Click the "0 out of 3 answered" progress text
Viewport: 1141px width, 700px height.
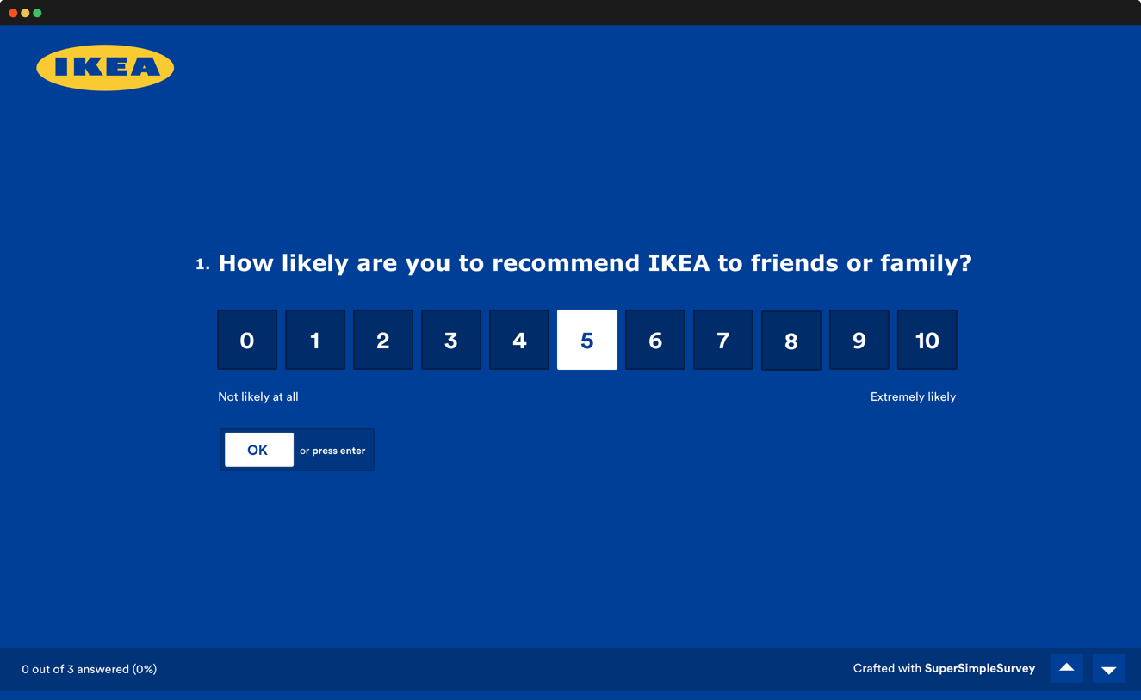point(90,669)
